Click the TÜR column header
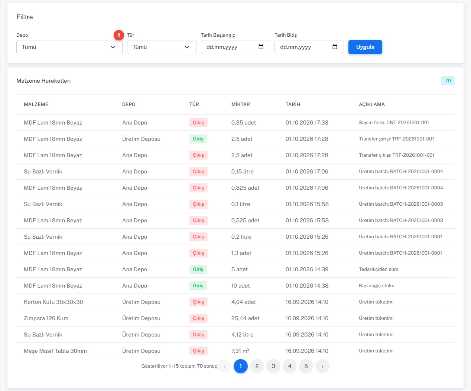The width and height of the screenshot is (471, 391). click(194, 105)
